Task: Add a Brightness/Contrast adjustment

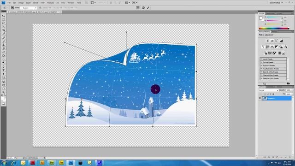Action: tap(267, 41)
